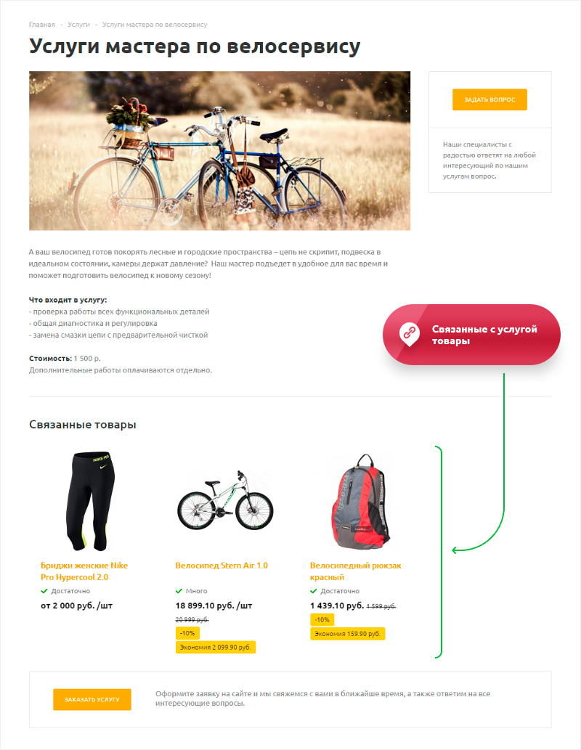Open 'Велосипедный рюкзак красный' product link
Viewport: 581px width, 750px height.
pyautogui.click(x=356, y=571)
